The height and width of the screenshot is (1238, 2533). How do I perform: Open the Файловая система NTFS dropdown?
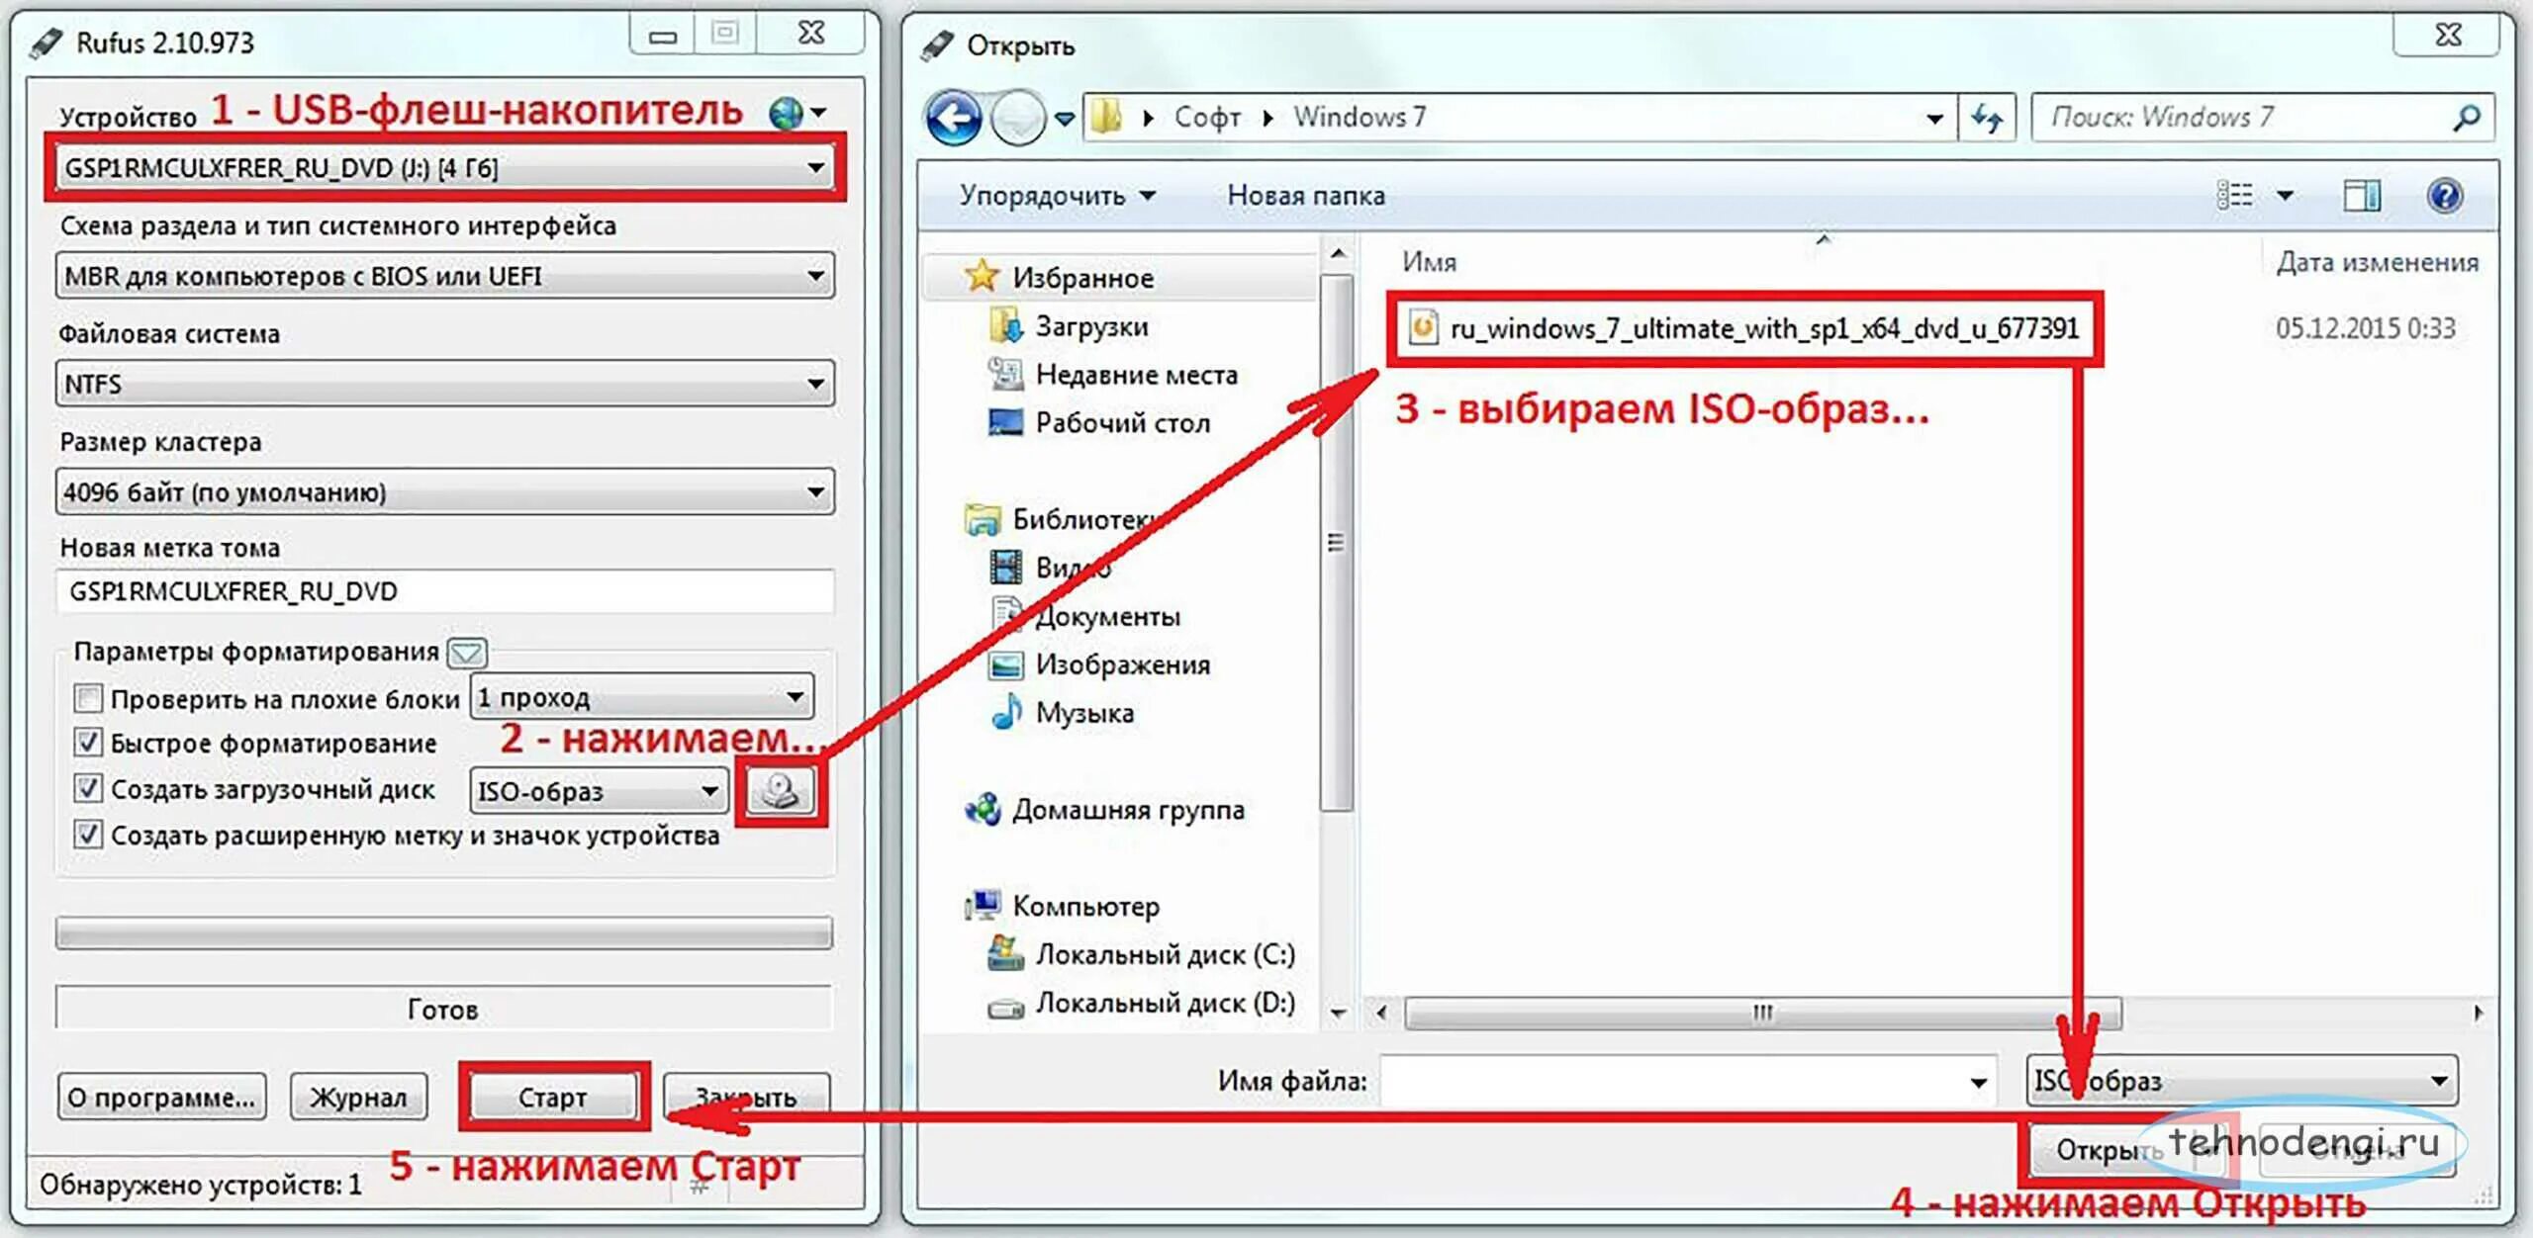tap(444, 384)
